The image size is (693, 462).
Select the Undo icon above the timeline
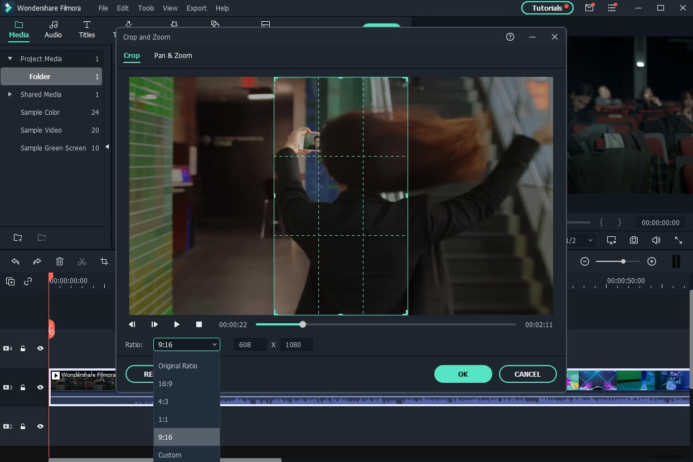14,261
